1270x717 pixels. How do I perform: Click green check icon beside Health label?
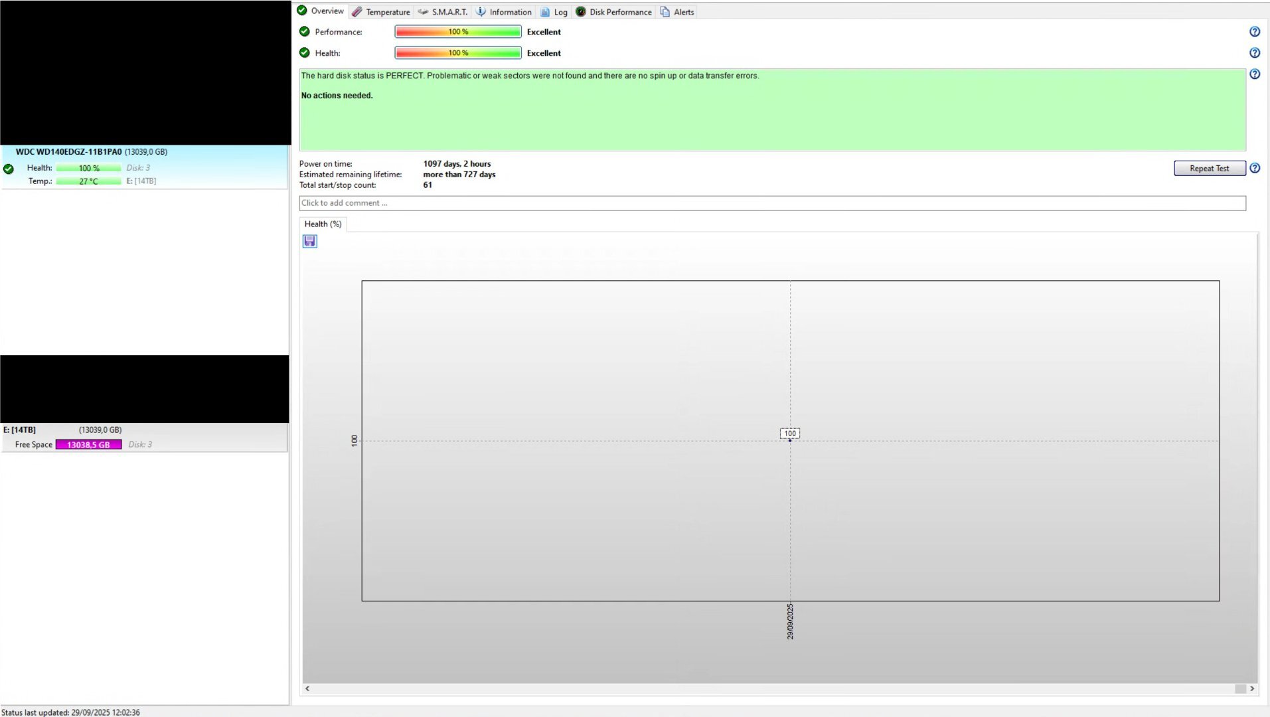tap(305, 53)
